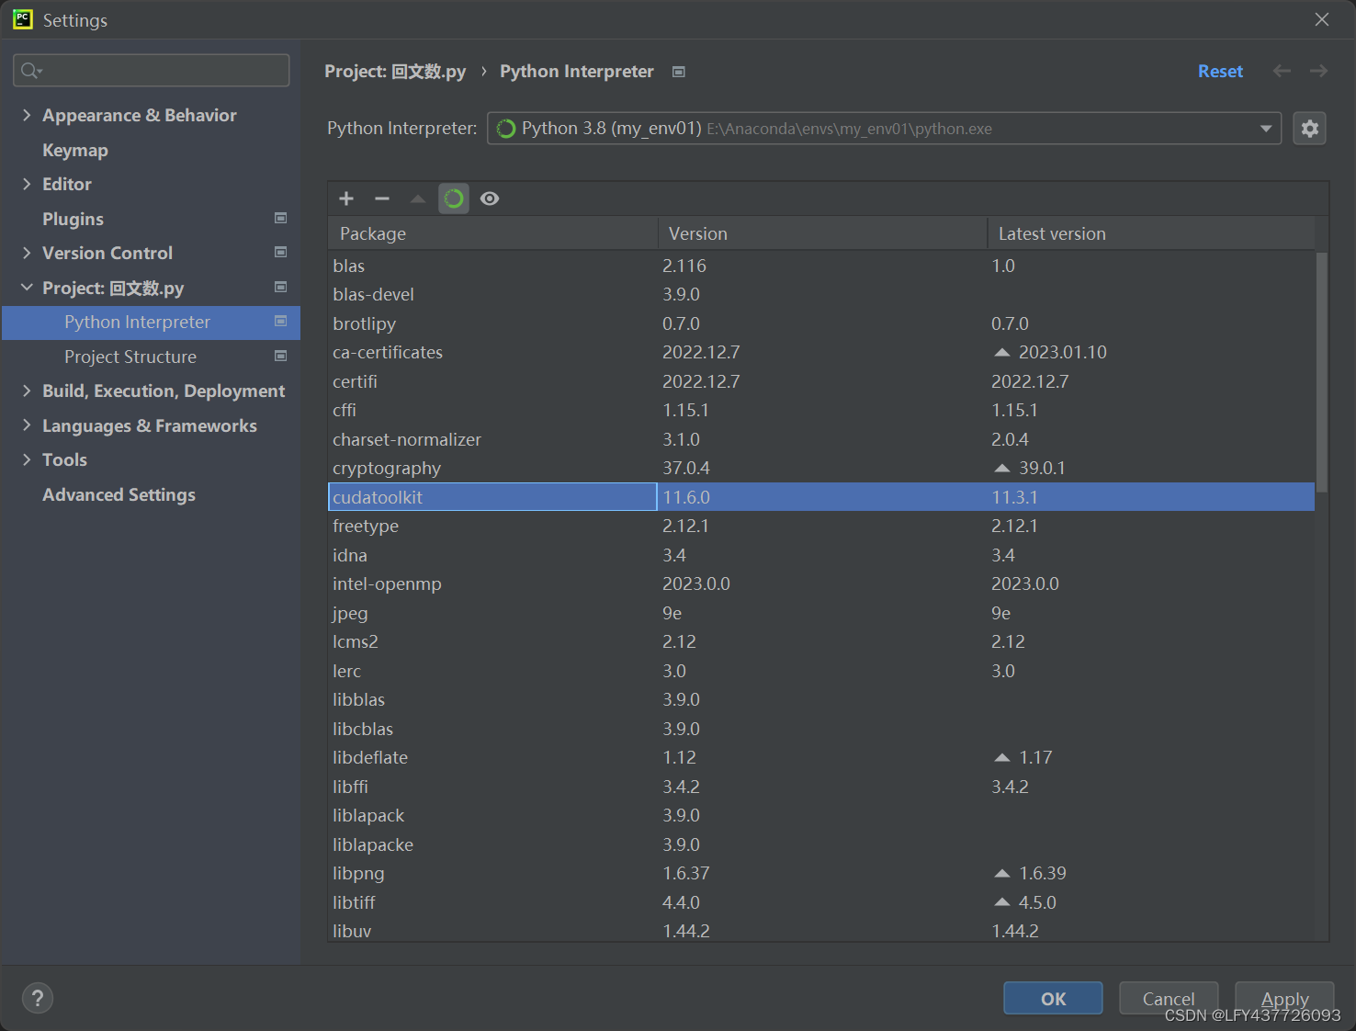1356x1031 pixels.
Task: Sort by the Latest version column header
Action: pyautogui.click(x=1151, y=233)
